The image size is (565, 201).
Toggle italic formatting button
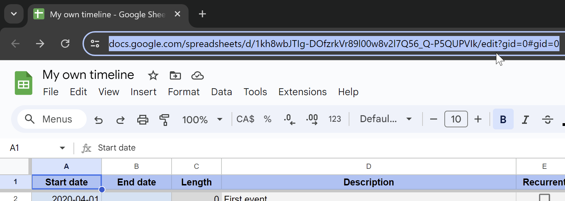coord(525,120)
